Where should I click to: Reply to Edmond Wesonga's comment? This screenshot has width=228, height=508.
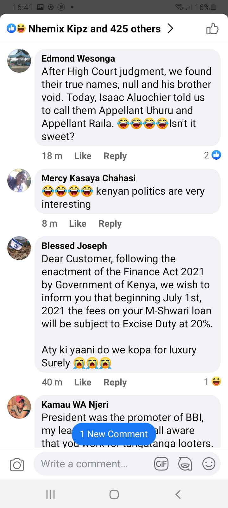click(115, 156)
